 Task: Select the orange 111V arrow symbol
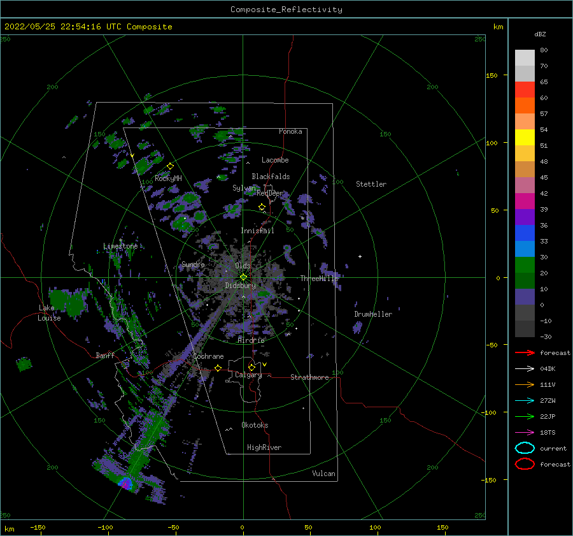click(x=525, y=384)
